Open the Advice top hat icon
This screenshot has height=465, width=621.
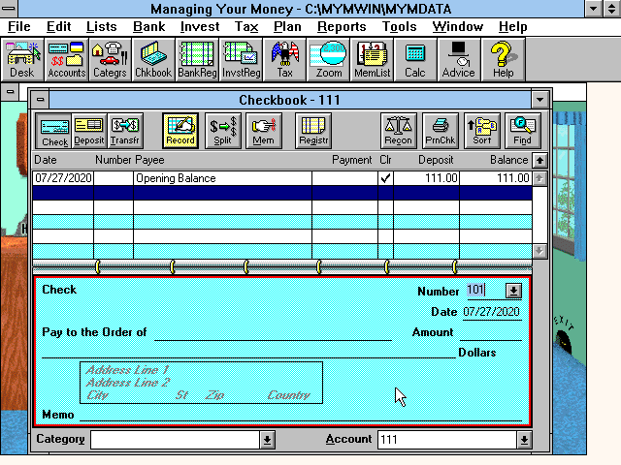pyautogui.click(x=459, y=60)
